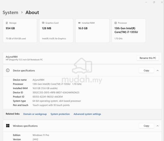This screenshot has width=164, height=141.
Task: Click the breadcrumb chevron after System
Action: (22, 12)
